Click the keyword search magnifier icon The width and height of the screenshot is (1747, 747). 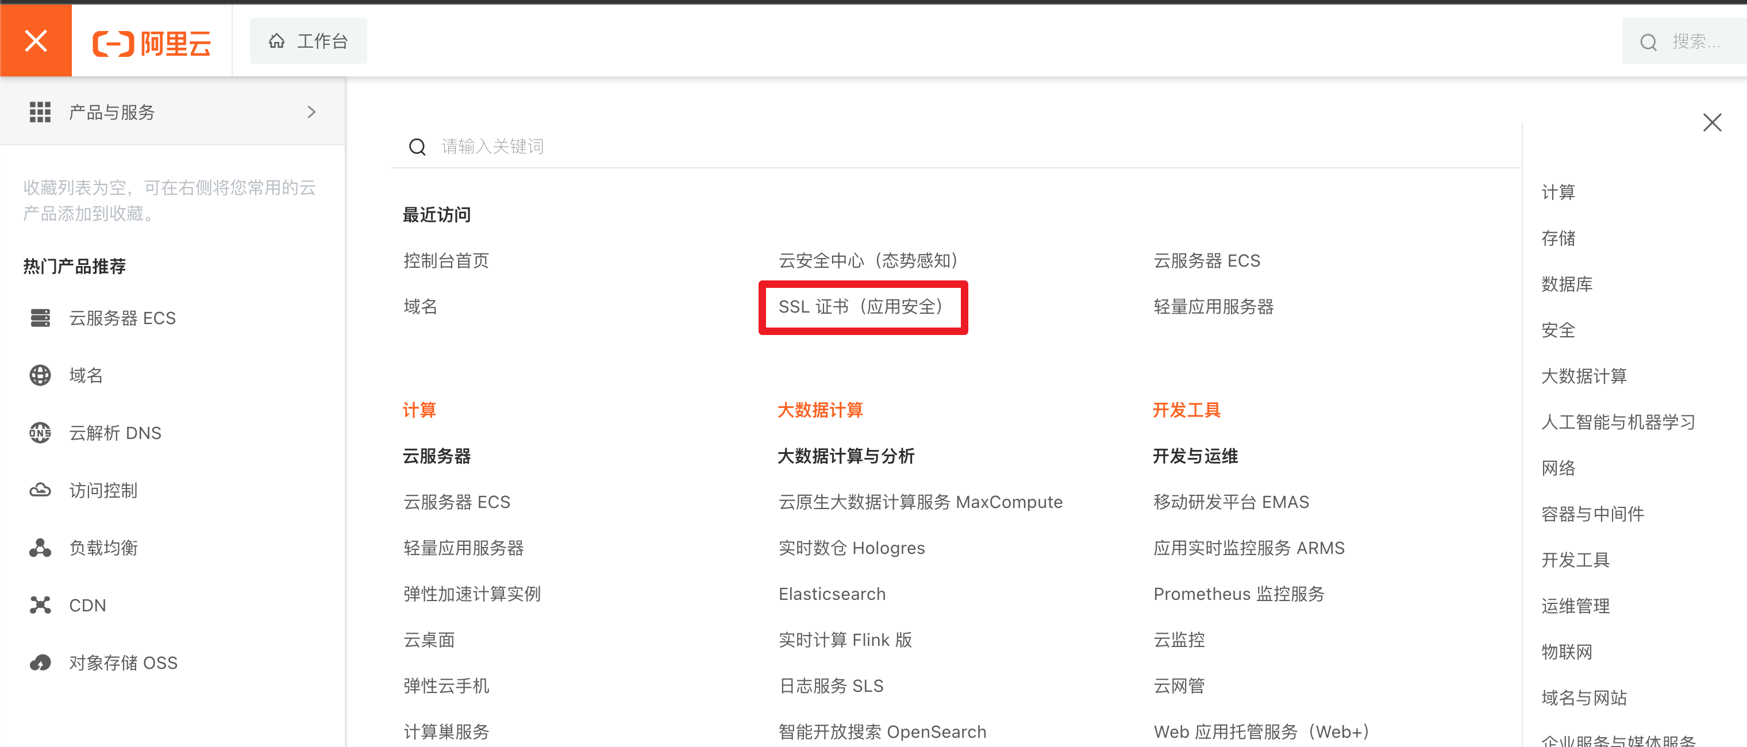[417, 147]
